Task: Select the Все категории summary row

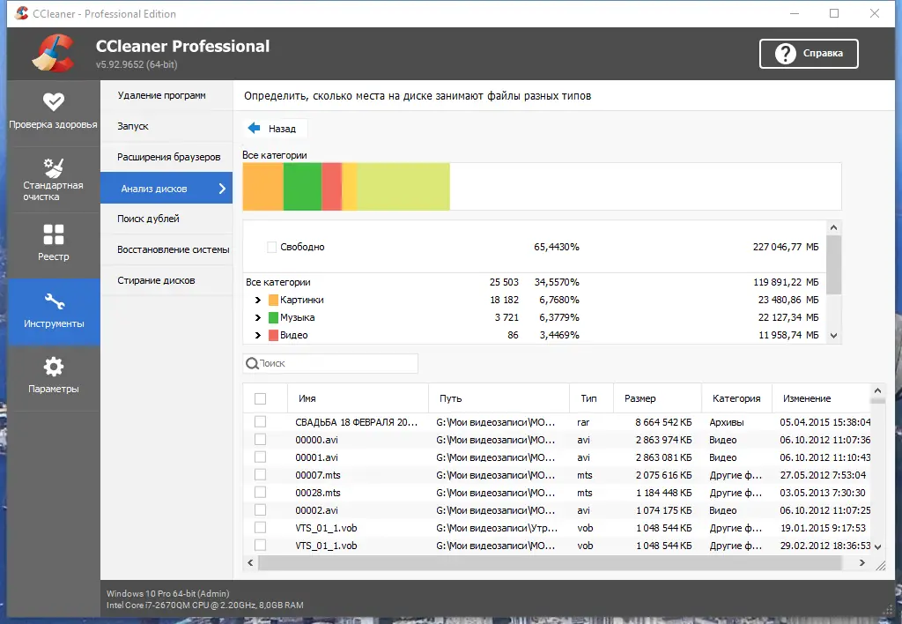Action: point(535,282)
